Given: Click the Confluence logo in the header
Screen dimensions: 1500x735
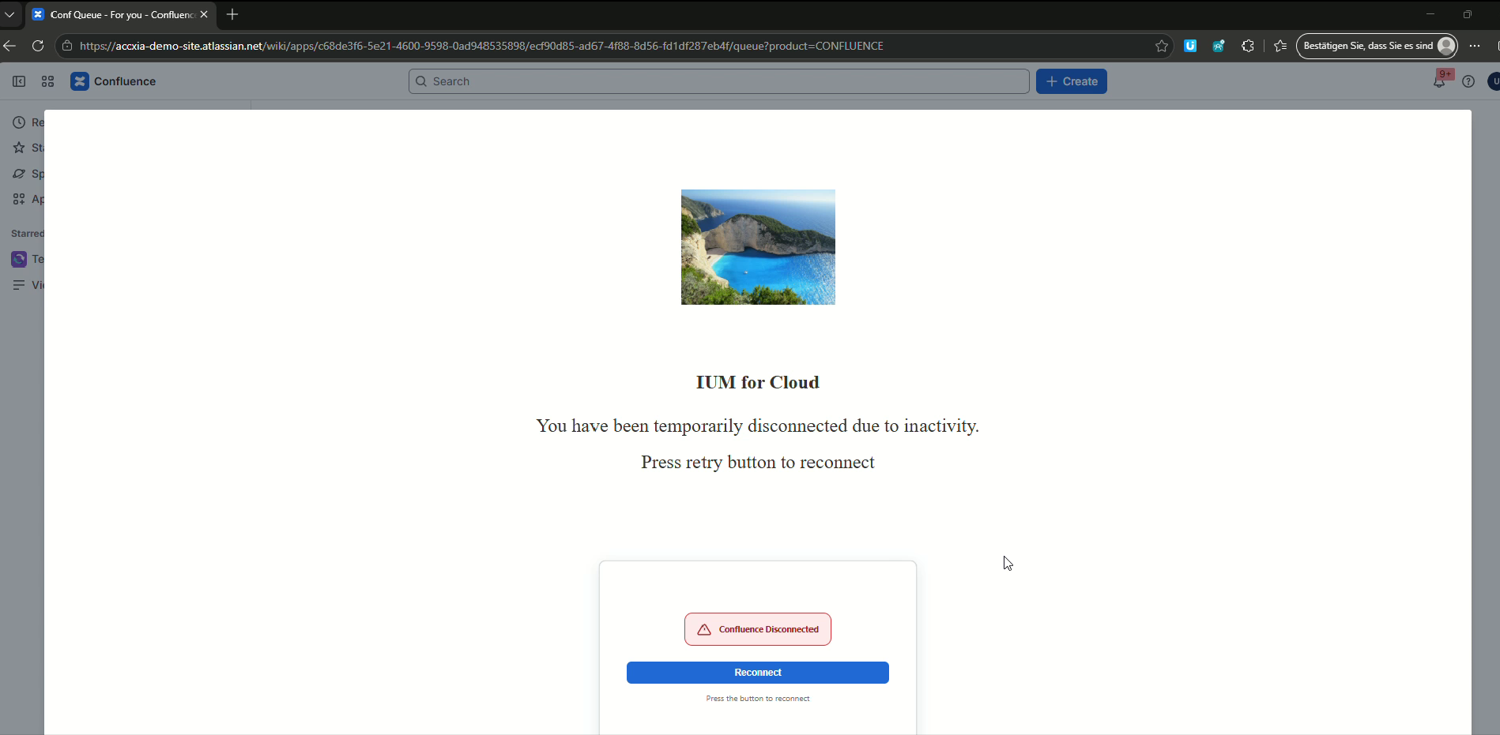Looking at the screenshot, I should tap(113, 81).
